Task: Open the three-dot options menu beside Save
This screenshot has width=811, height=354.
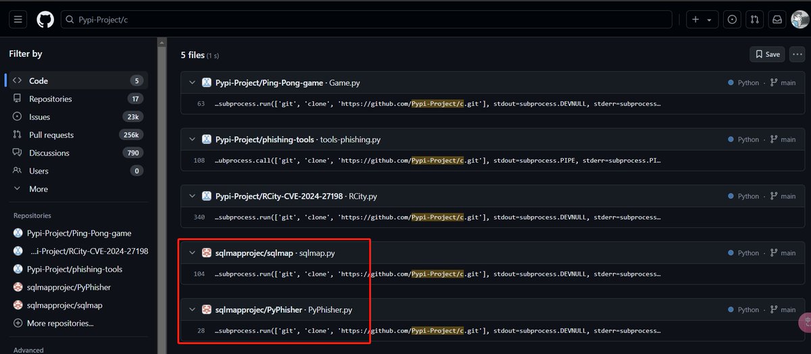Action: 797,54
